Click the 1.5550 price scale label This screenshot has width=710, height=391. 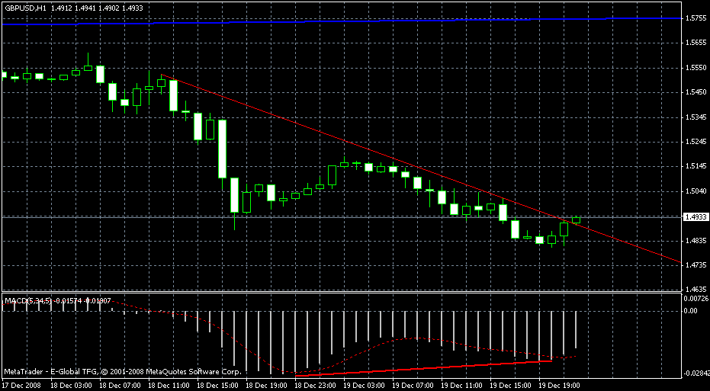697,67
